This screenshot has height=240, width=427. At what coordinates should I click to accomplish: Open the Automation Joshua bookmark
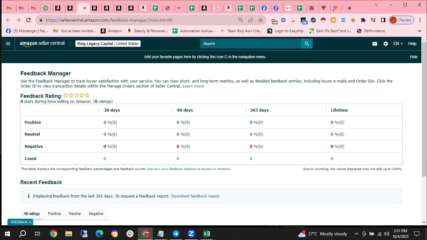pos(194,31)
